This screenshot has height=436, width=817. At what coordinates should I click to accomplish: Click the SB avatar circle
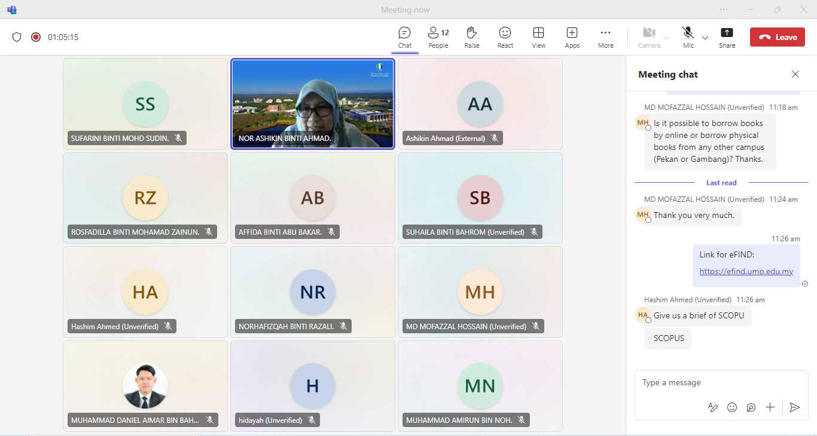480,198
